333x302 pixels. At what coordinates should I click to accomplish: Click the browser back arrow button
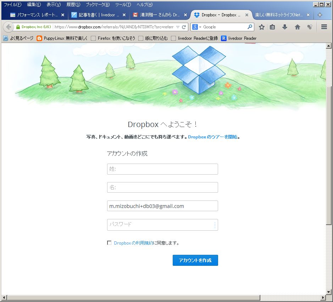(8, 27)
